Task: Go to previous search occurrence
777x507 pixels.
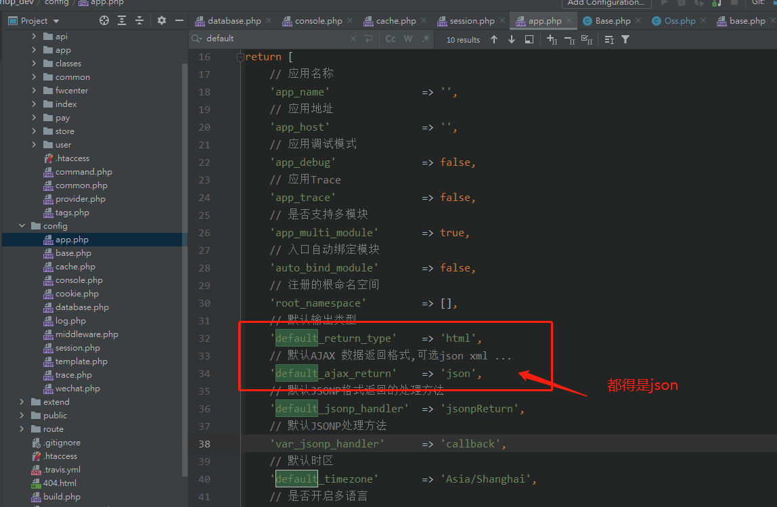Action: tap(494, 39)
